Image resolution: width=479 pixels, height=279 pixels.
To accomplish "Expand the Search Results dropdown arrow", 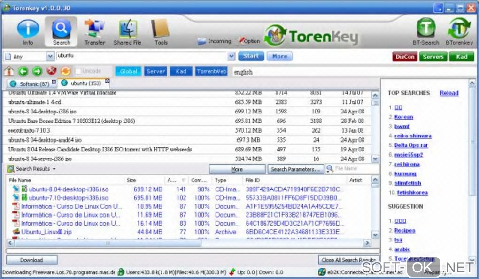I will coord(54,169).
